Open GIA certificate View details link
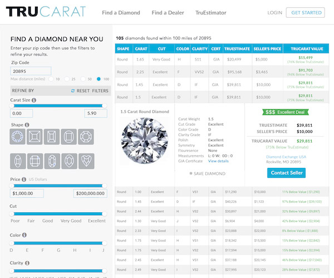The width and height of the screenshot is (334, 278). pos(218,161)
